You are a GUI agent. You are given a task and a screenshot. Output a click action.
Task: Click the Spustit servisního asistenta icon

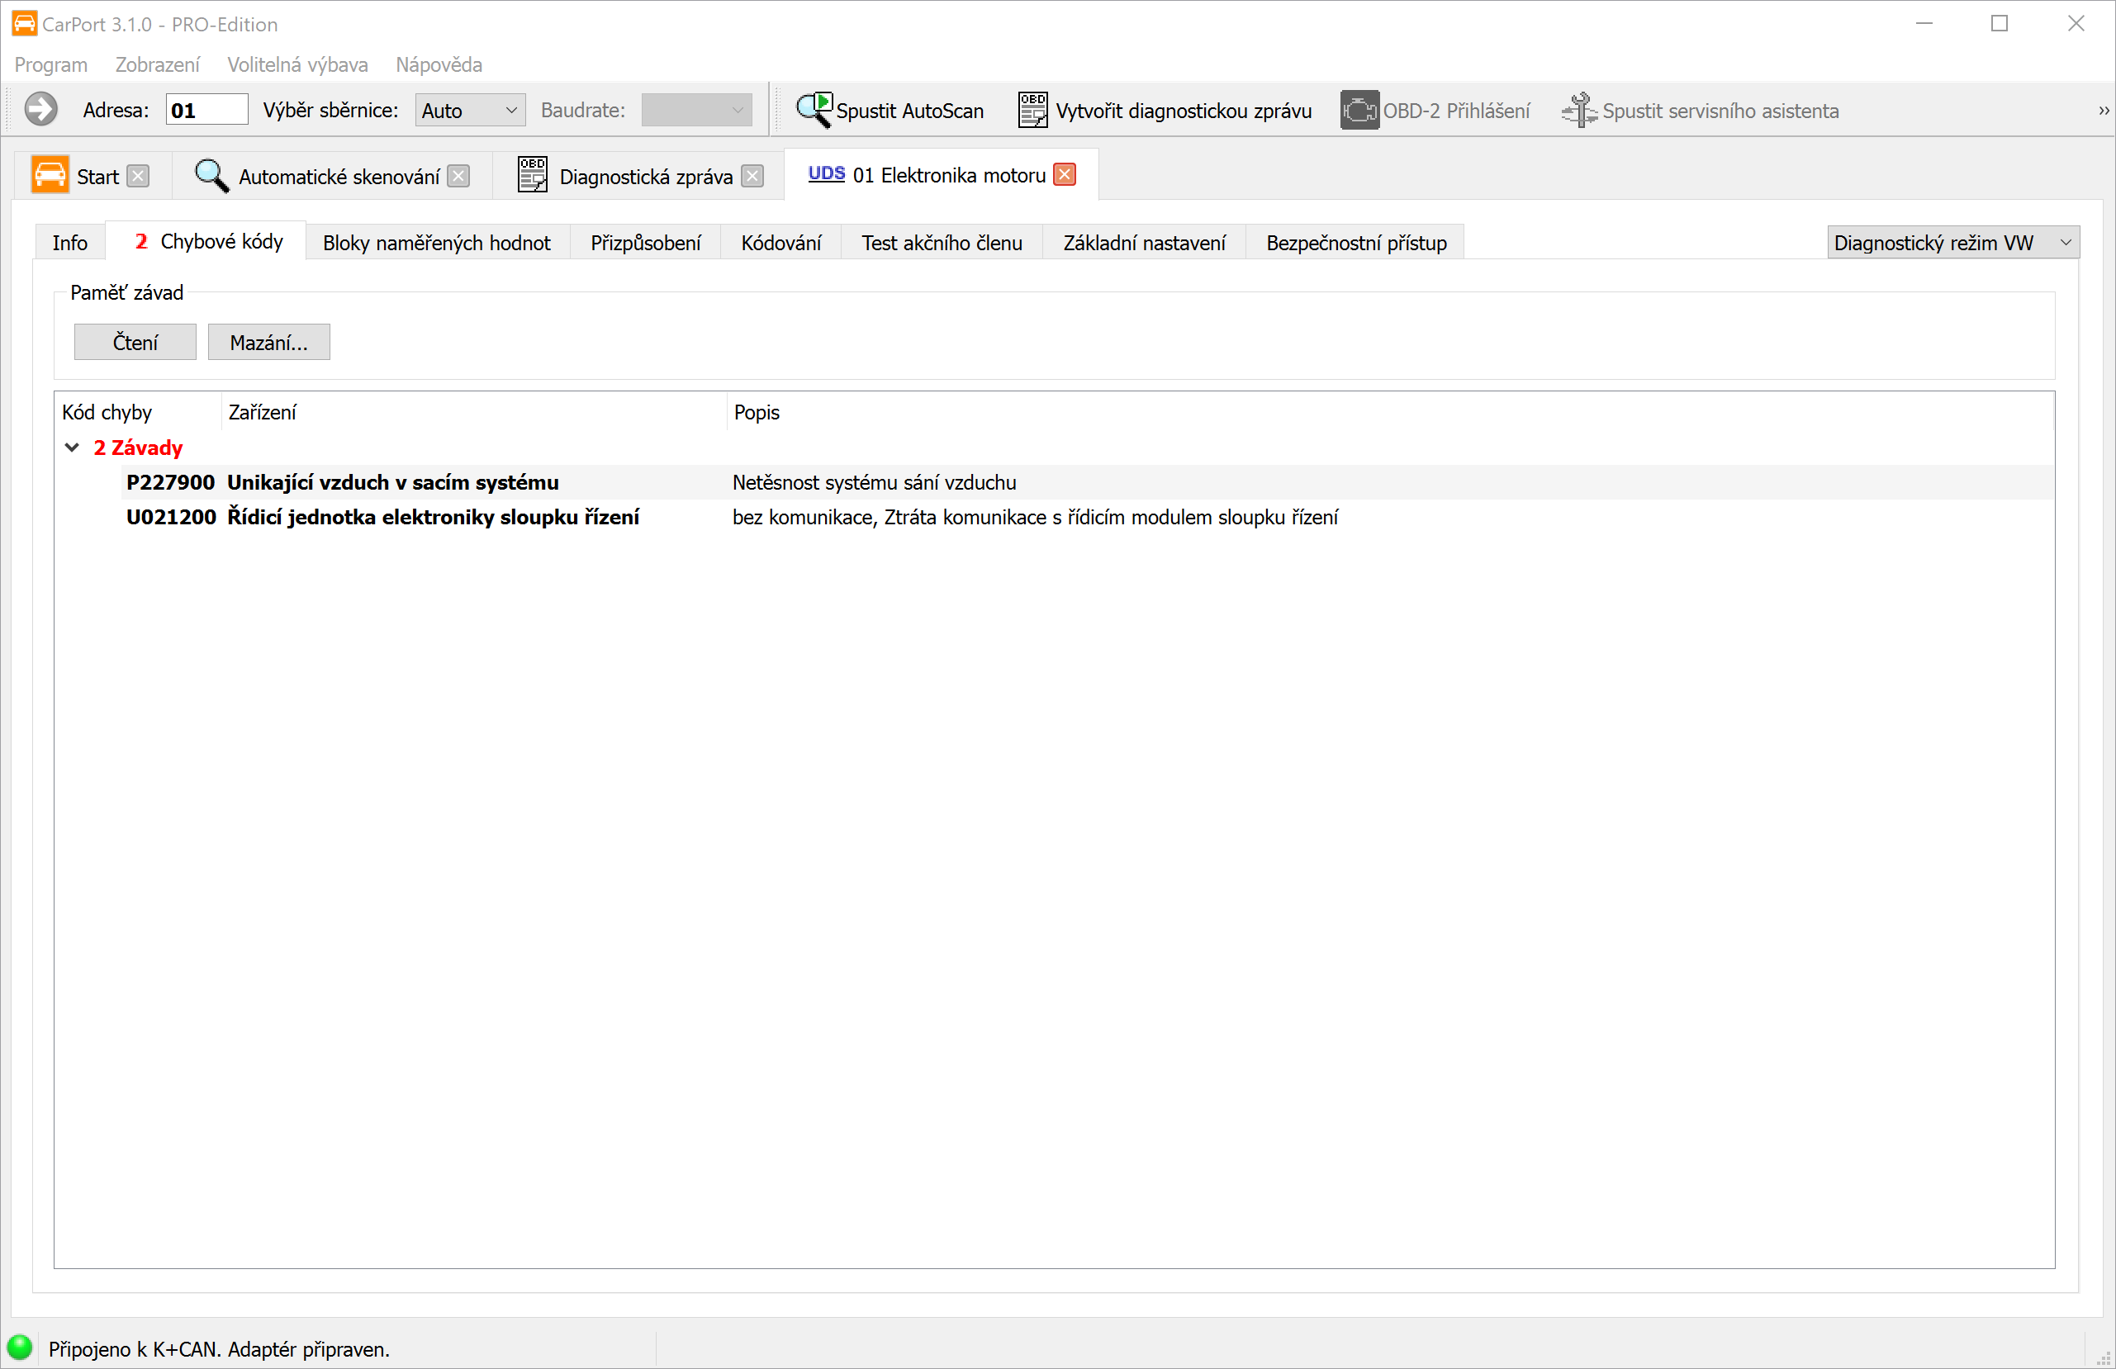[x=1579, y=111]
